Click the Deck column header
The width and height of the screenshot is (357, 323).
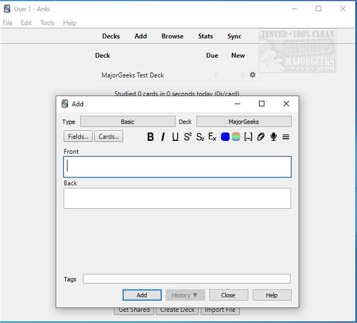[103, 56]
